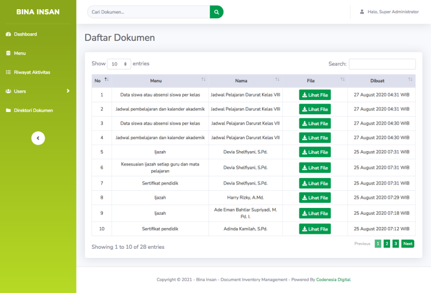431x293 pixels.
Task: Click Lihat File for Harry Rizky ijazah
Action: 314,198
